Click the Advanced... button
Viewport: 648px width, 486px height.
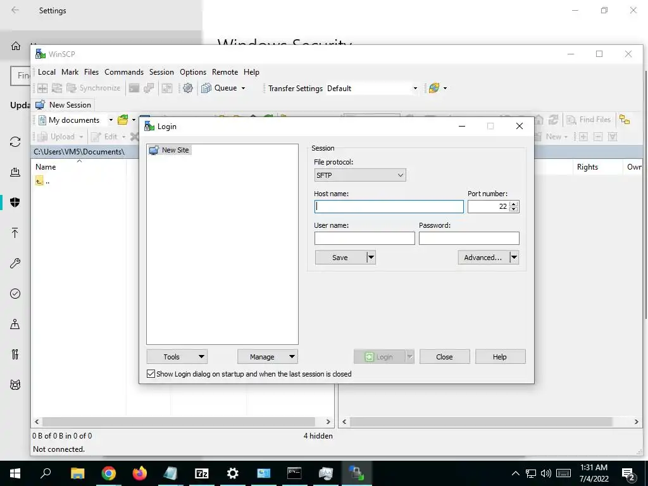tap(483, 258)
